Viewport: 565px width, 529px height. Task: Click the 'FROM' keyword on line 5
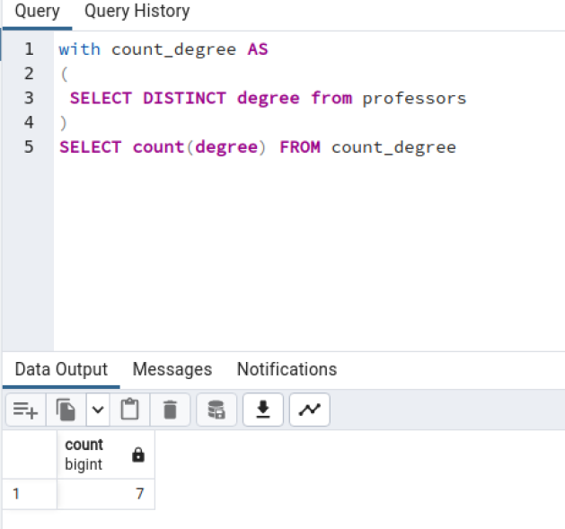pyautogui.click(x=300, y=147)
